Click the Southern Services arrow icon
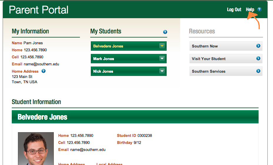This screenshot has width=273, height=165. pyautogui.click(x=258, y=71)
